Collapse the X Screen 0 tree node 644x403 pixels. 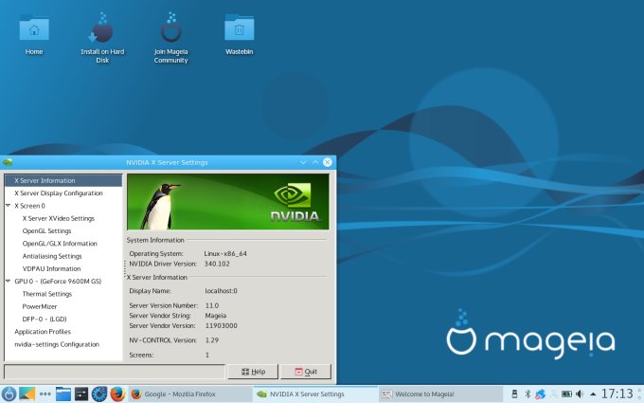pyautogui.click(x=8, y=205)
